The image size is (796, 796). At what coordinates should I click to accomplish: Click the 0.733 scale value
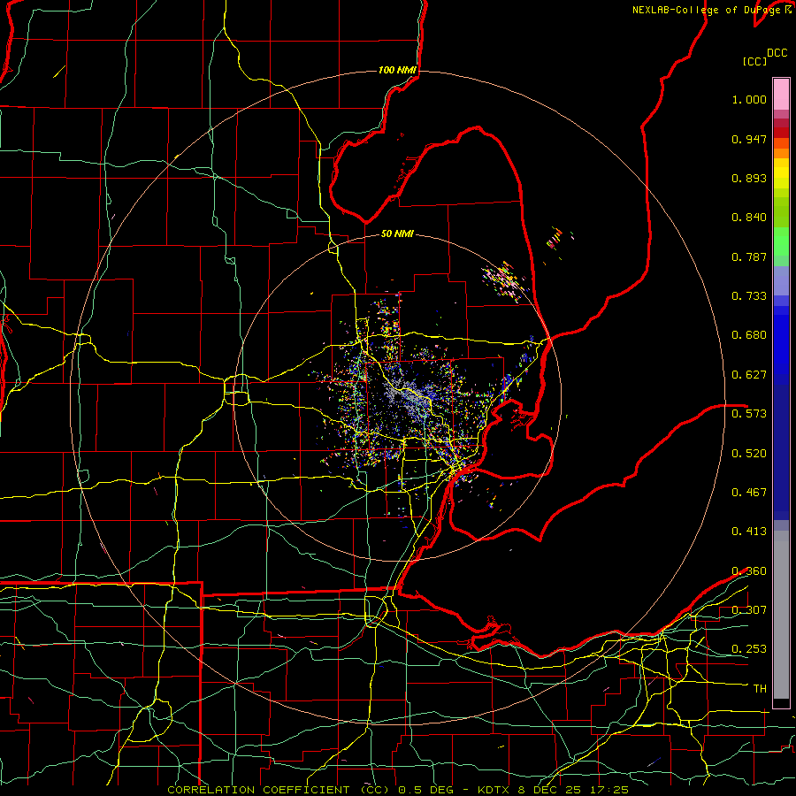pyautogui.click(x=749, y=296)
